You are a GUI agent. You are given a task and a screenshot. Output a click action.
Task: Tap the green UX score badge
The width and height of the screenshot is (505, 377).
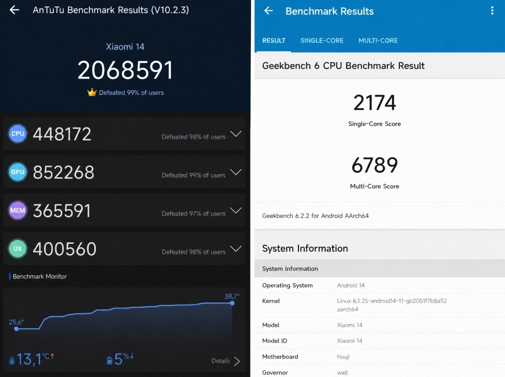pyautogui.click(x=18, y=248)
